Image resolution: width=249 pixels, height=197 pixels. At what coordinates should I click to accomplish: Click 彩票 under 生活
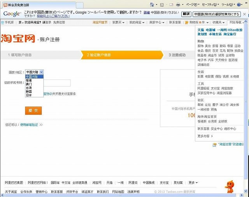(200, 77)
